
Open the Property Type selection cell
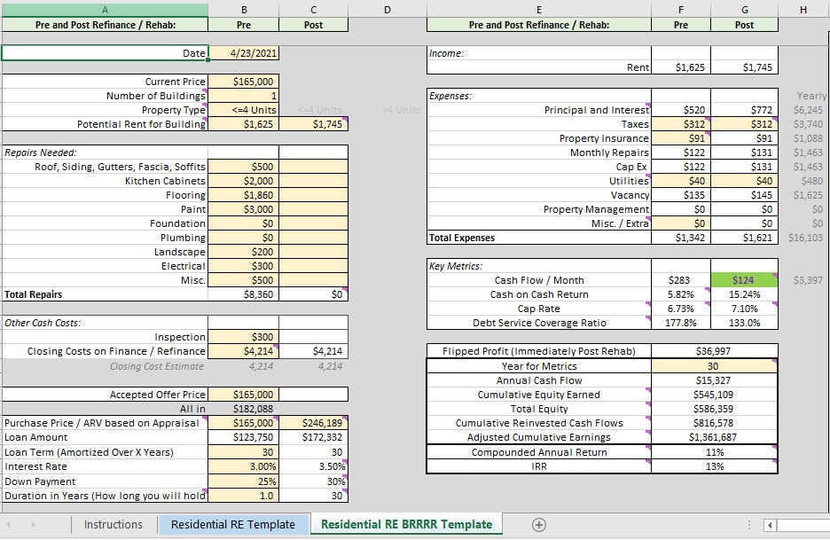coord(244,110)
